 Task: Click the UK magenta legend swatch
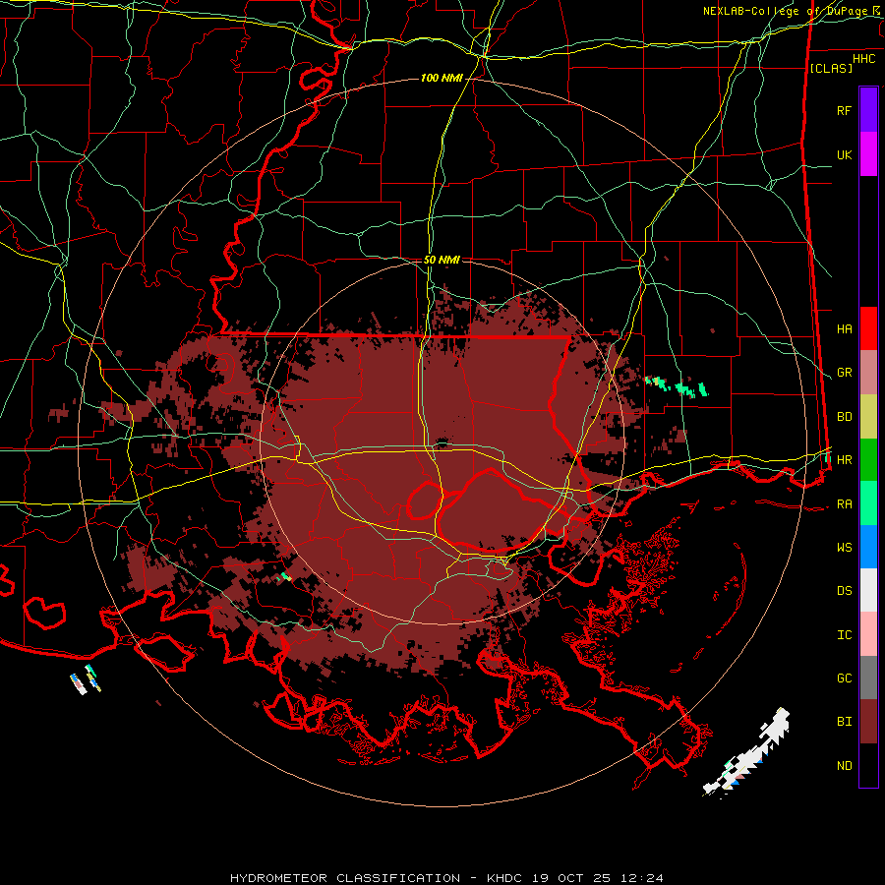click(868, 154)
